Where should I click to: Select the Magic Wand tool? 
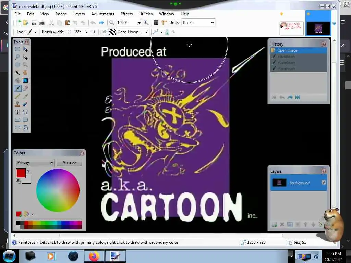click(17, 73)
